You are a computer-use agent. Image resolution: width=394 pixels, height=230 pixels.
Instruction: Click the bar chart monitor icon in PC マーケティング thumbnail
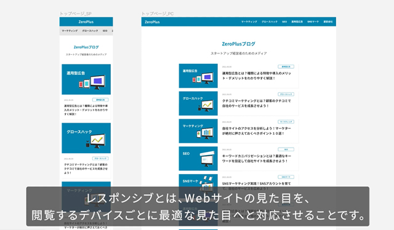[205, 133]
